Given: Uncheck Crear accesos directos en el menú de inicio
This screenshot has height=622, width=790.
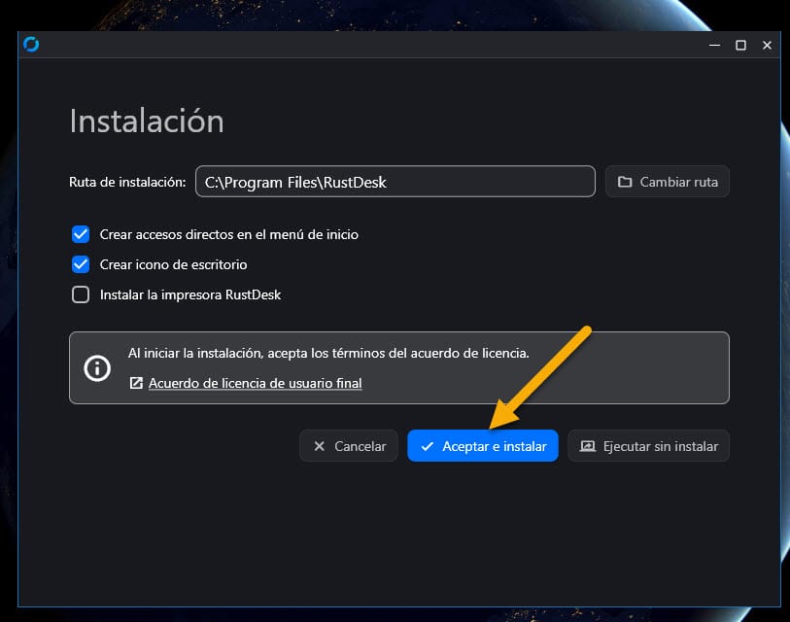Looking at the screenshot, I should pyautogui.click(x=81, y=234).
